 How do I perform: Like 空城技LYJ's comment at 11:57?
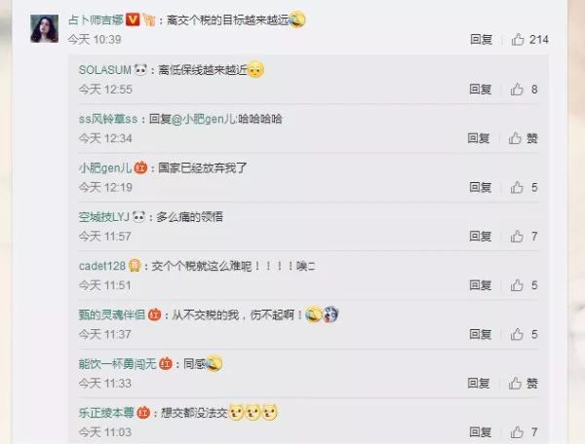click(x=517, y=237)
